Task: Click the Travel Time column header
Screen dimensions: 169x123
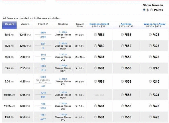Action: [80, 25]
